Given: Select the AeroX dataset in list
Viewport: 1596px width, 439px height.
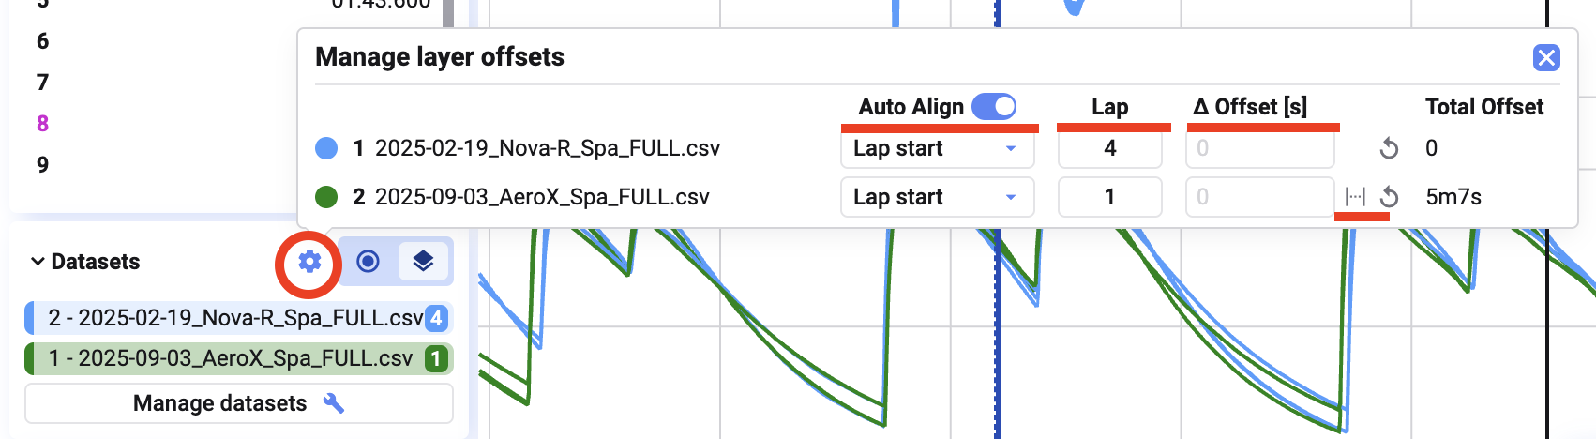Looking at the screenshot, I should pyautogui.click(x=230, y=358).
